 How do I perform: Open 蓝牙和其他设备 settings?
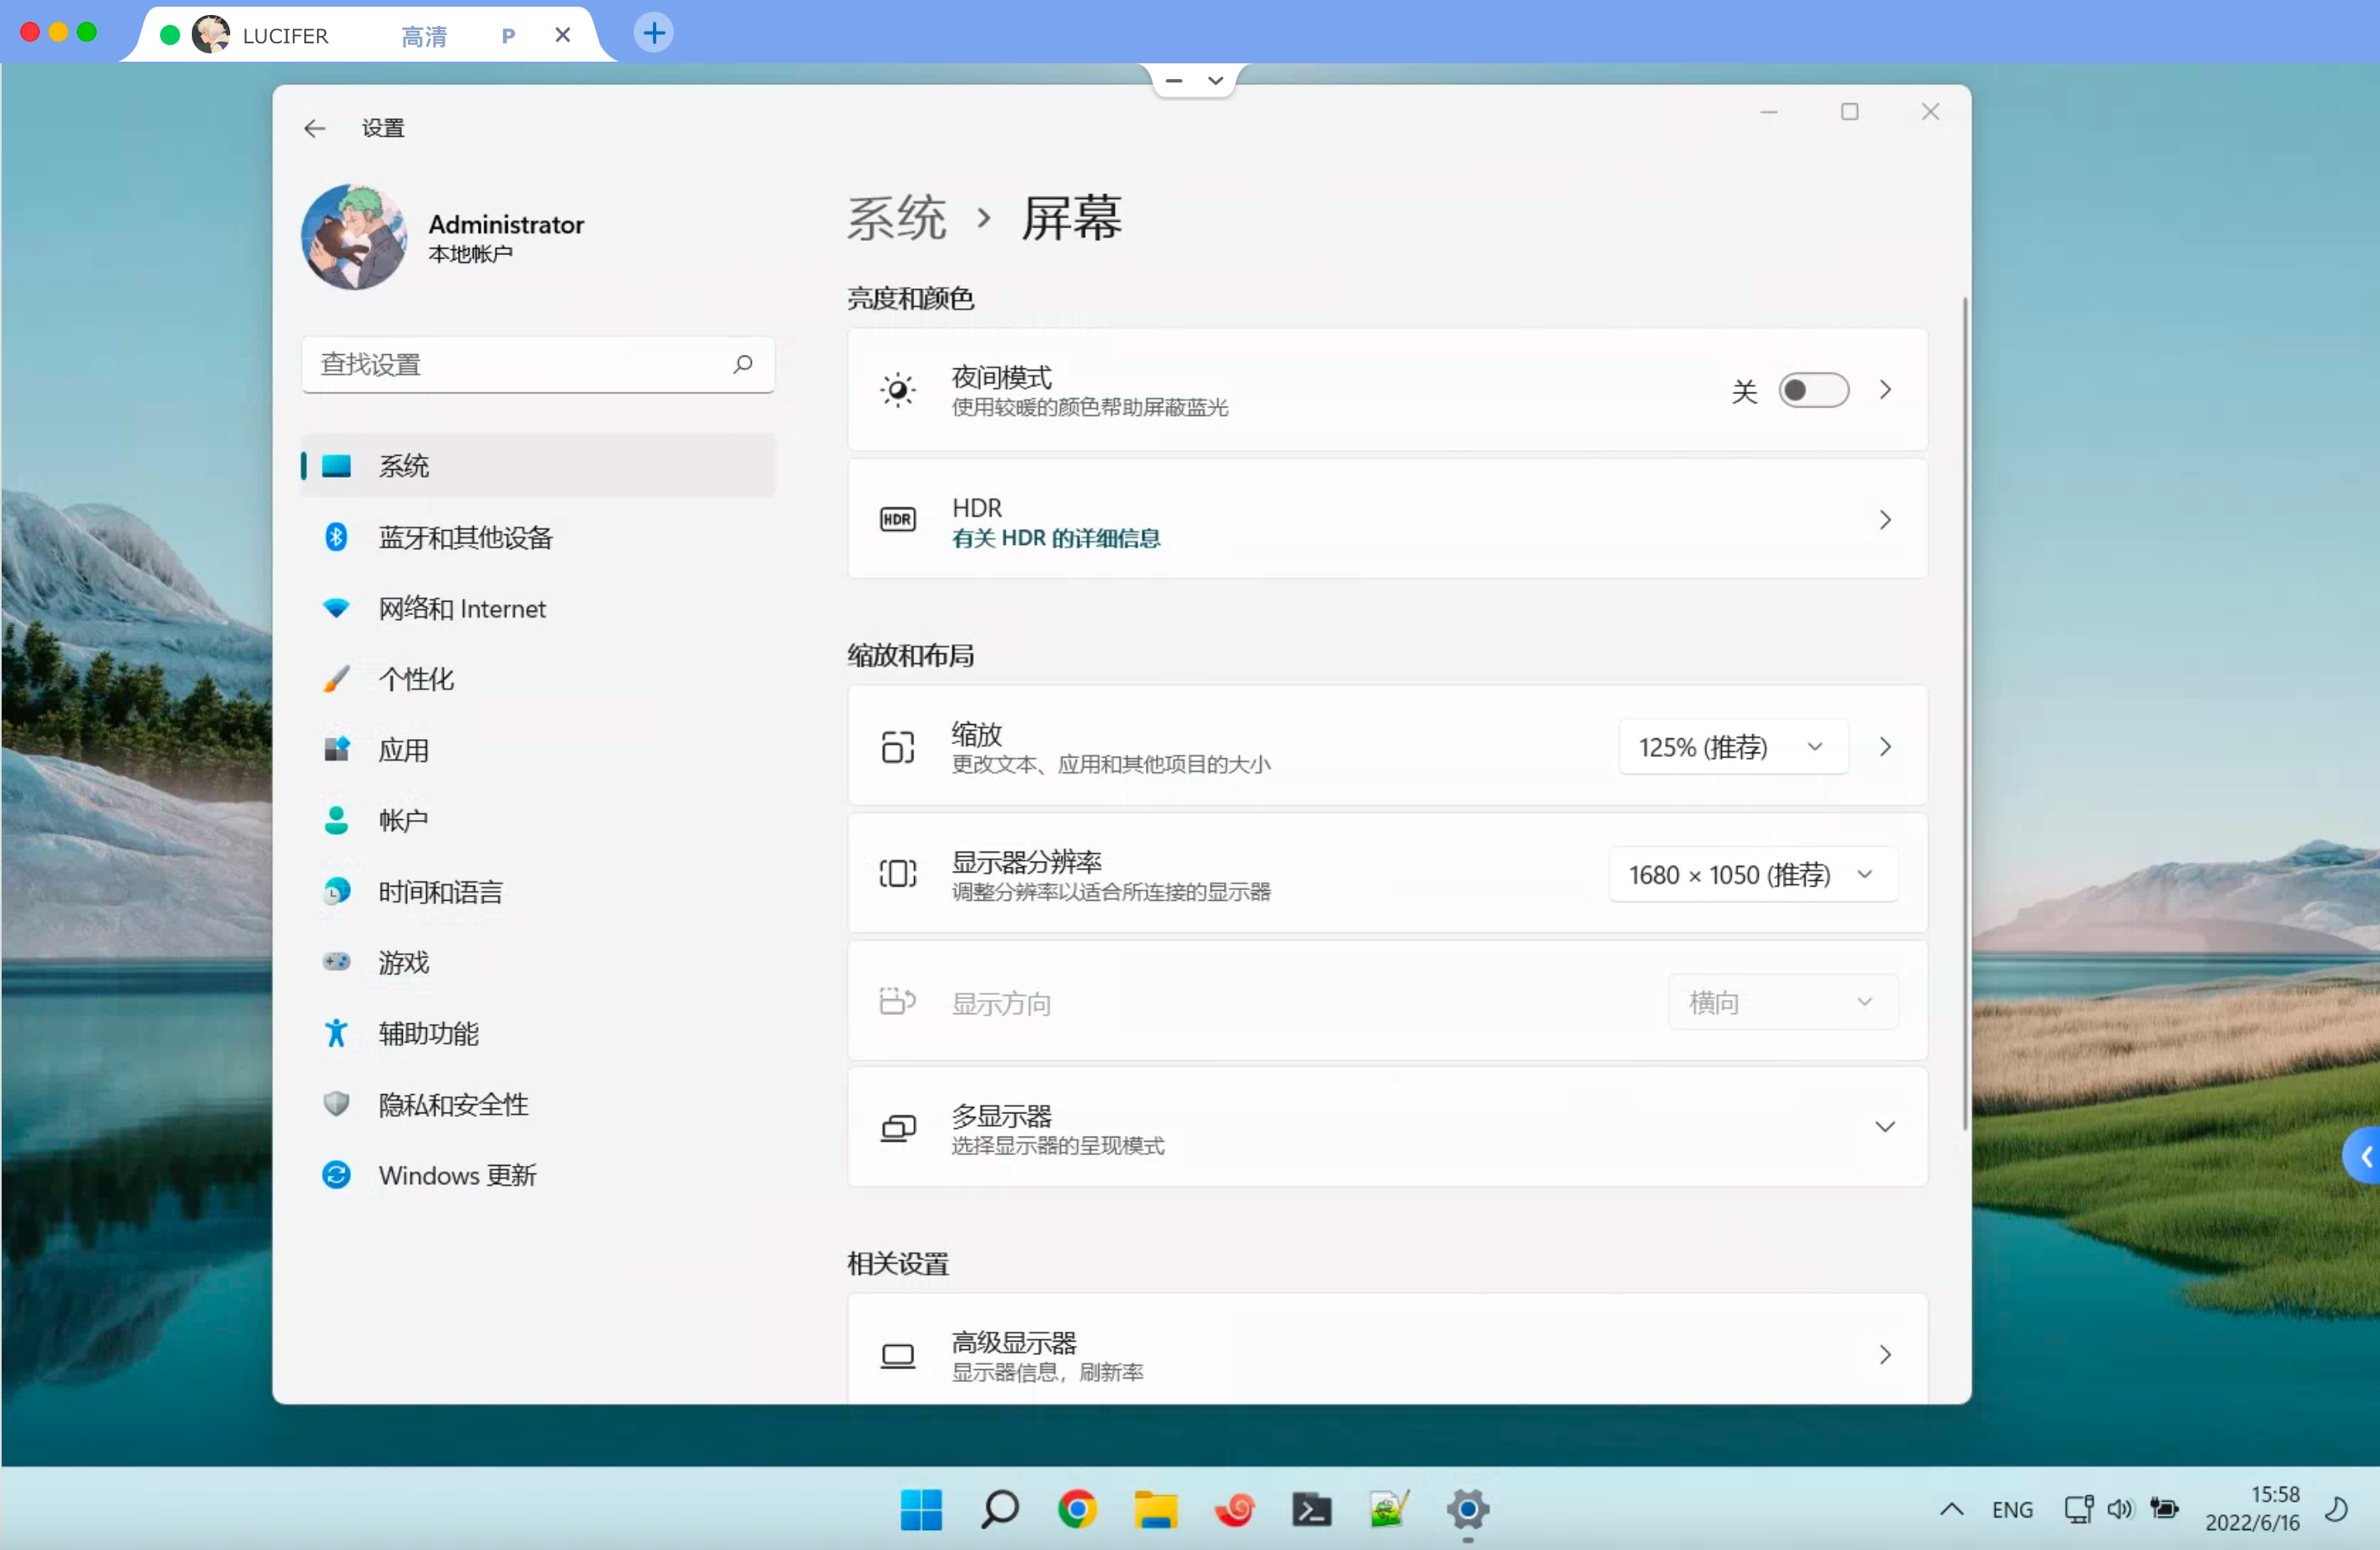465,537
